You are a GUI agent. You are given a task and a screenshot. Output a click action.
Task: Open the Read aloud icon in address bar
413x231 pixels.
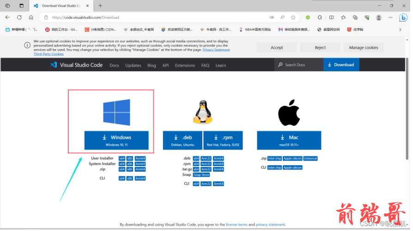point(282,17)
